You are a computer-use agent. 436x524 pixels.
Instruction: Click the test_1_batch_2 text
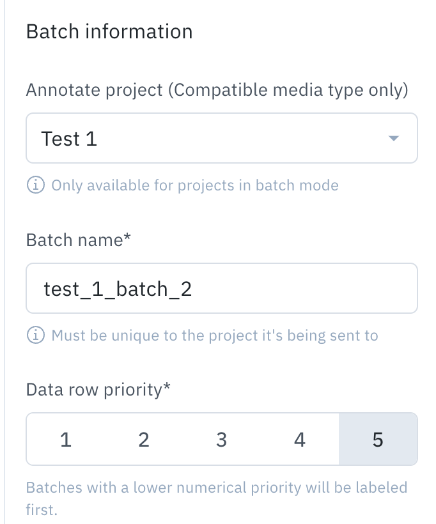[x=118, y=289]
